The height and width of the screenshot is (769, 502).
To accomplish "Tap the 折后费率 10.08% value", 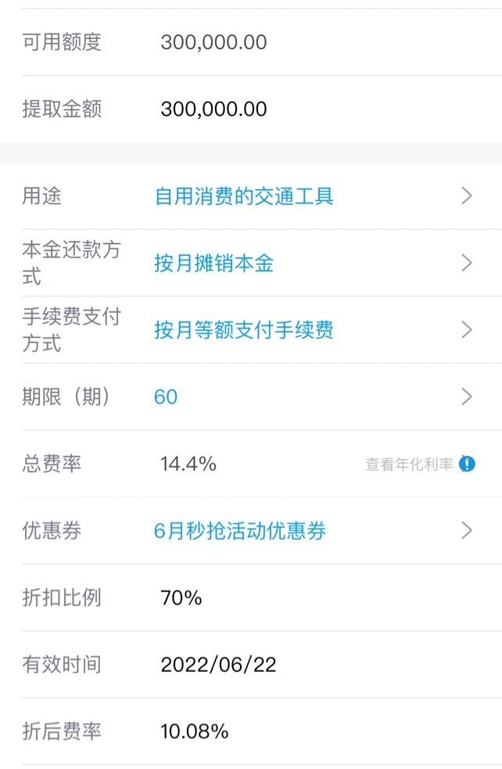I will tap(195, 731).
